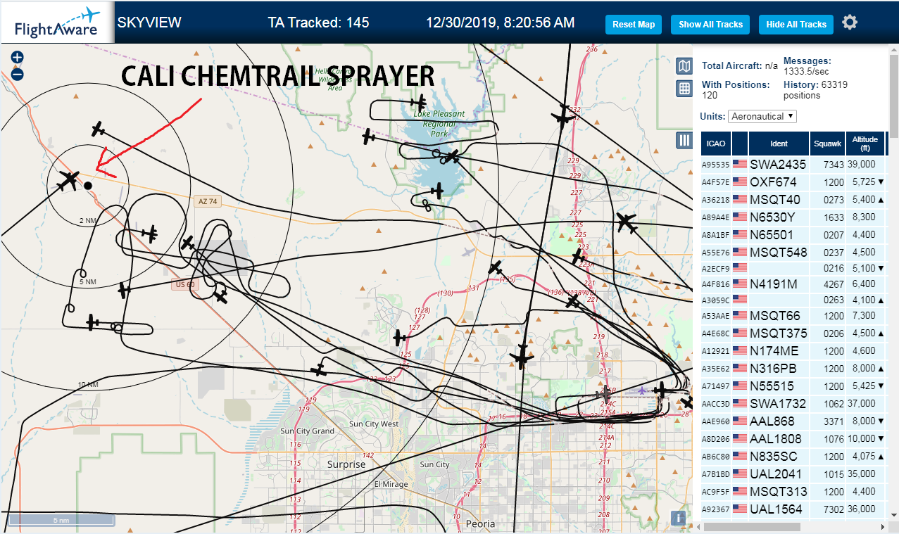899x534 pixels.
Task: Click the FlightAware logo
Action: [57, 23]
